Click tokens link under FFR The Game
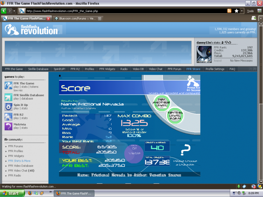The width and height of the screenshot is (263, 197). pyautogui.click(x=34, y=87)
